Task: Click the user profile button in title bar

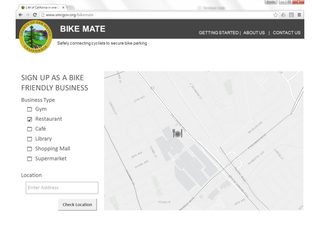Action: [271, 2]
